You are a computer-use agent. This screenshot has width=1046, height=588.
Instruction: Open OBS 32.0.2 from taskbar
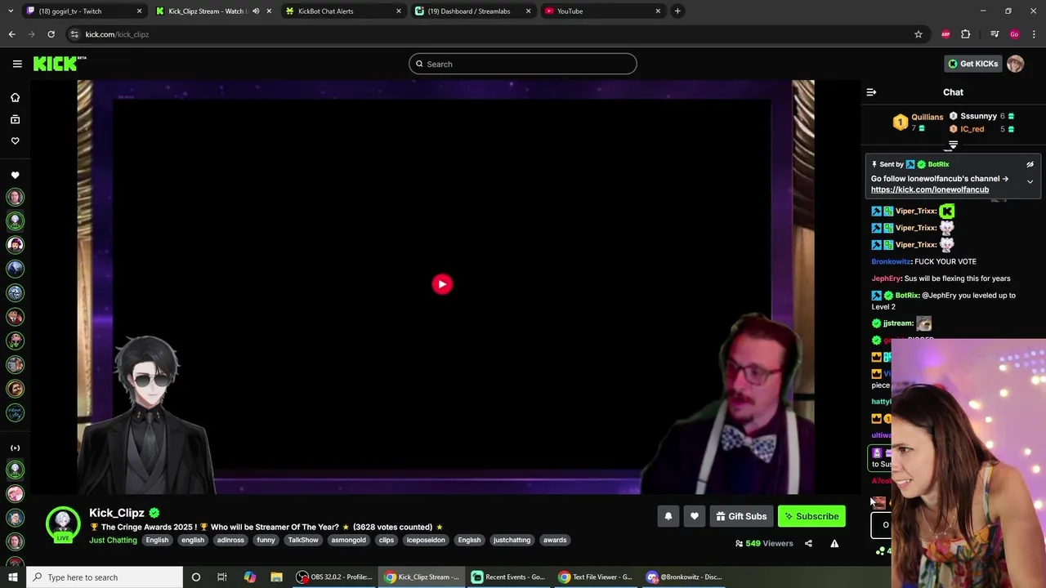(x=334, y=577)
